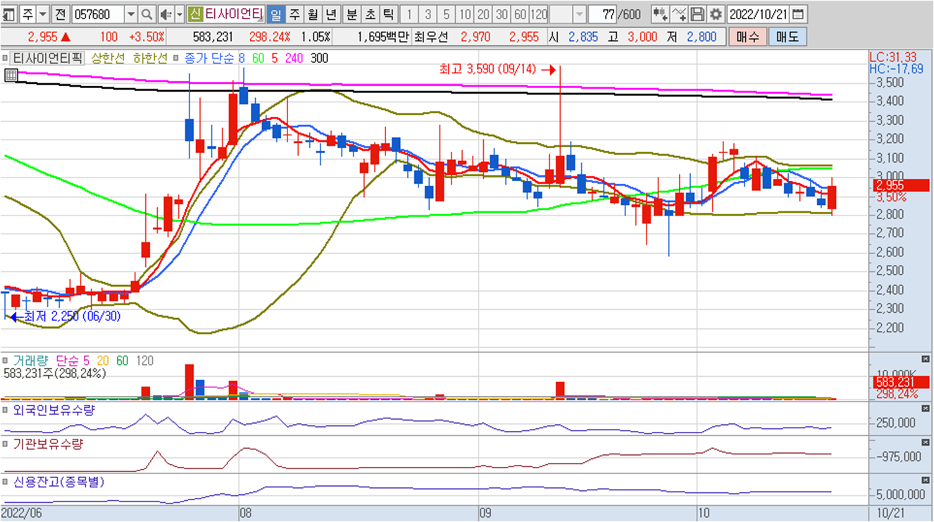The image size is (934, 522).
Task: Click the 기관보유수량 panel label
Action: [48, 444]
